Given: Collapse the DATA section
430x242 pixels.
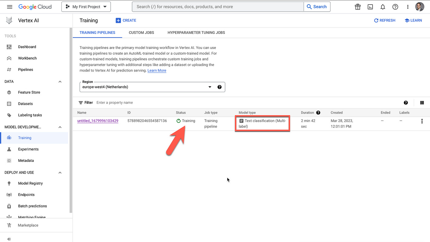Looking at the screenshot, I should [60, 81].
